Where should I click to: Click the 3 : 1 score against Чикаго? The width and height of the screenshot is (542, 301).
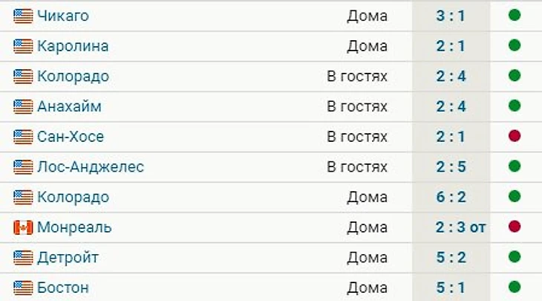pyautogui.click(x=451, y=16)
